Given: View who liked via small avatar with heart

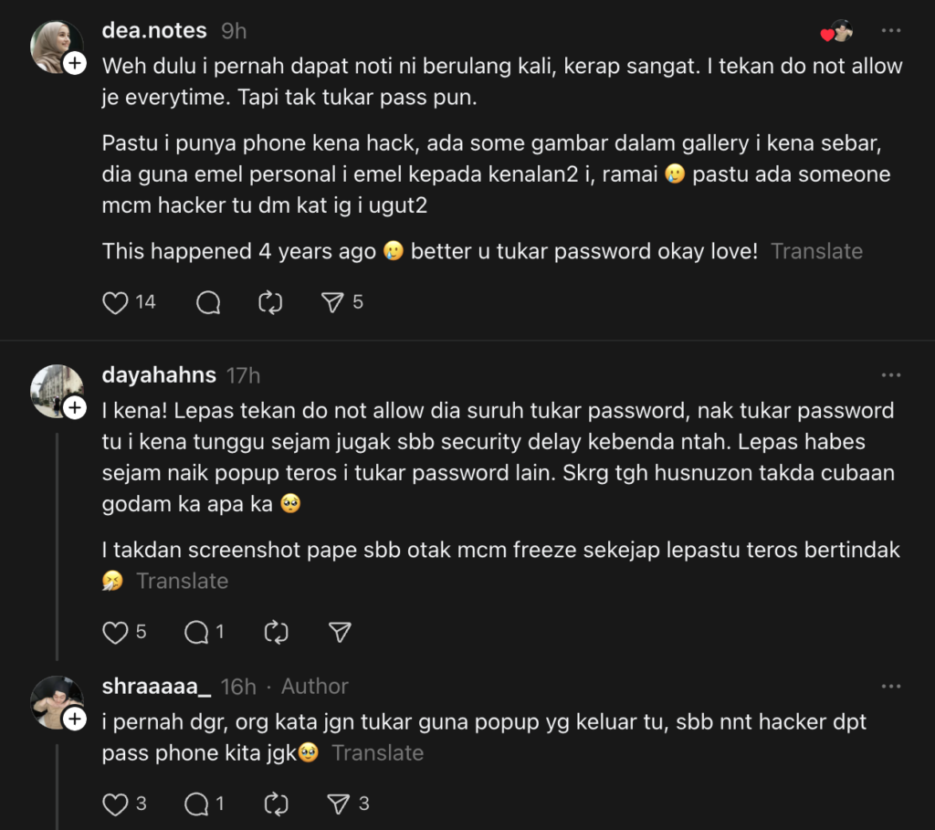Looking at the screenshot, I should [x=837, y=31].
